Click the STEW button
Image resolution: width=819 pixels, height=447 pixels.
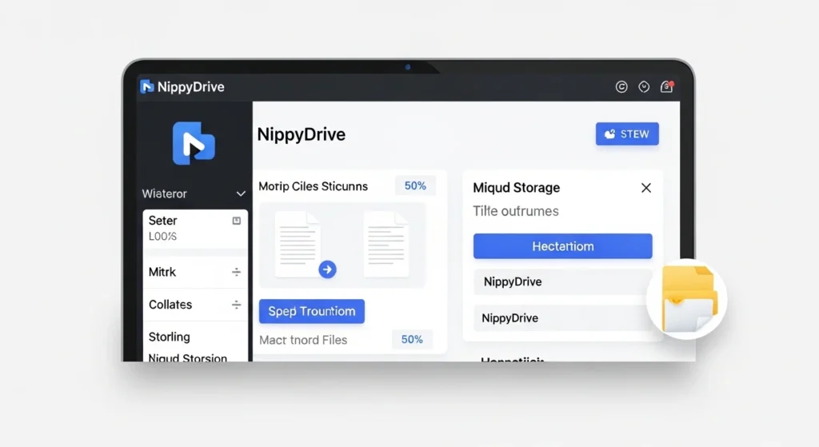627,134
